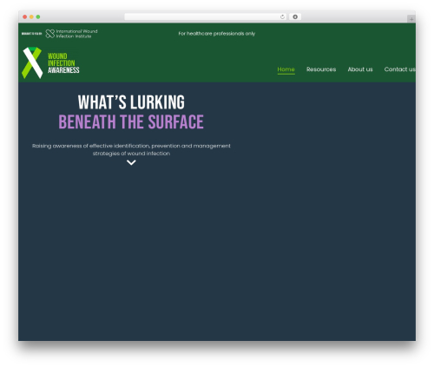Image resolution: width=434 pixels, height=367 pixels.
Task: Click the 'Raising awareness of effective identification' paragraph
Action: pos(131,149)
